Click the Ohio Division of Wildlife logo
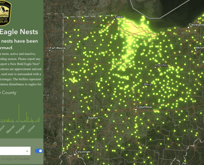Viewport: 204px width, 165px height. 5,13
